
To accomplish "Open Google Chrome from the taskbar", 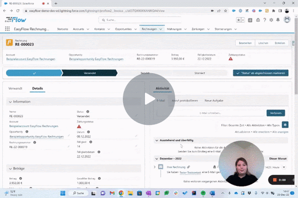I will (x=121, y=193).
